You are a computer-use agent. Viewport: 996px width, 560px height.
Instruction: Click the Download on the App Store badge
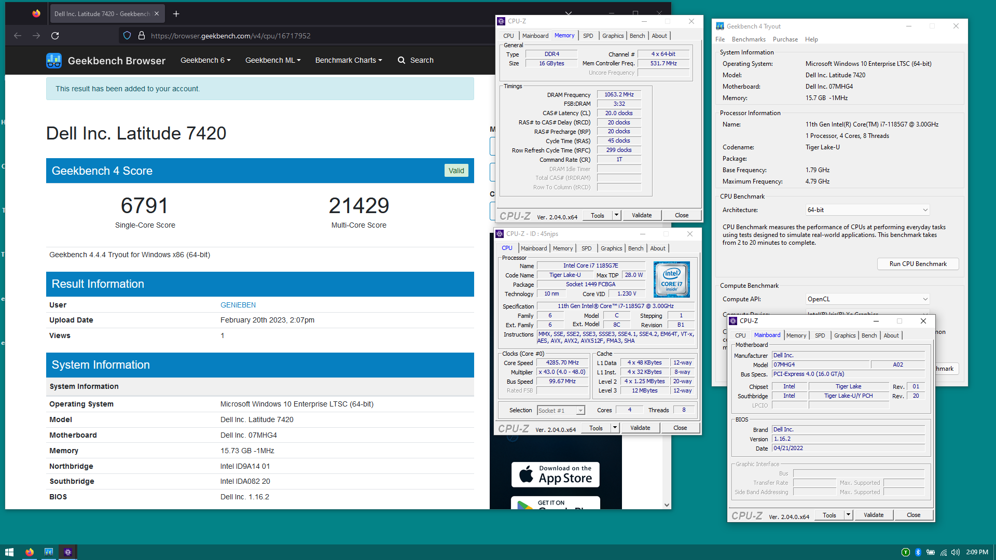click(x=556, y=474)
